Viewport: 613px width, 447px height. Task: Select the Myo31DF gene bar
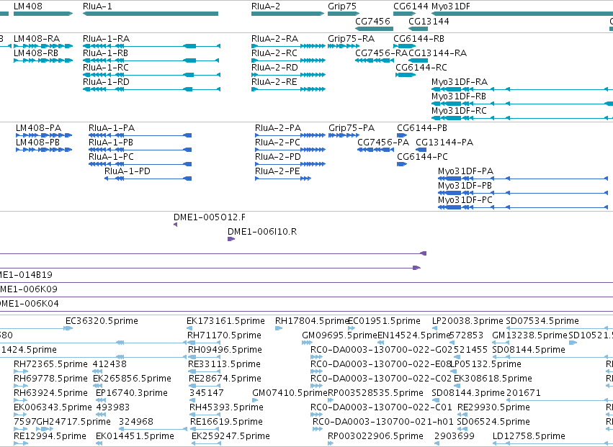(522, 14)
